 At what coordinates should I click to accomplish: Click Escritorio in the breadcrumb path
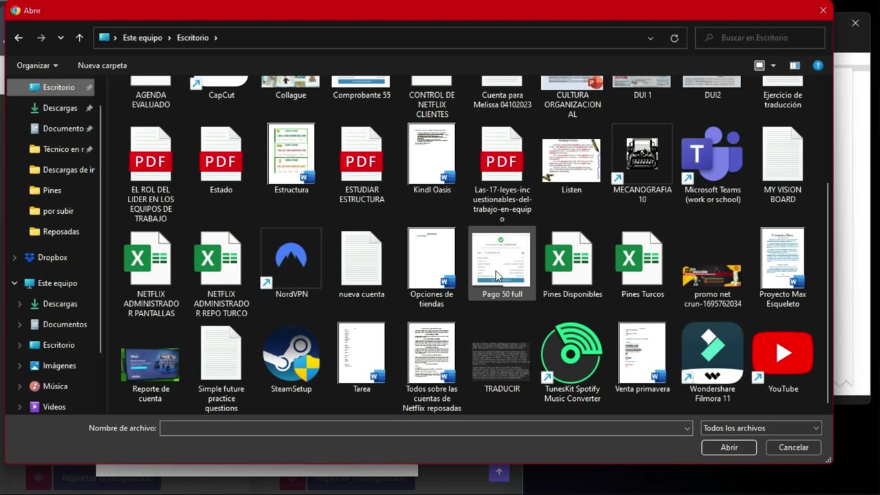click(x=192, y=38)
